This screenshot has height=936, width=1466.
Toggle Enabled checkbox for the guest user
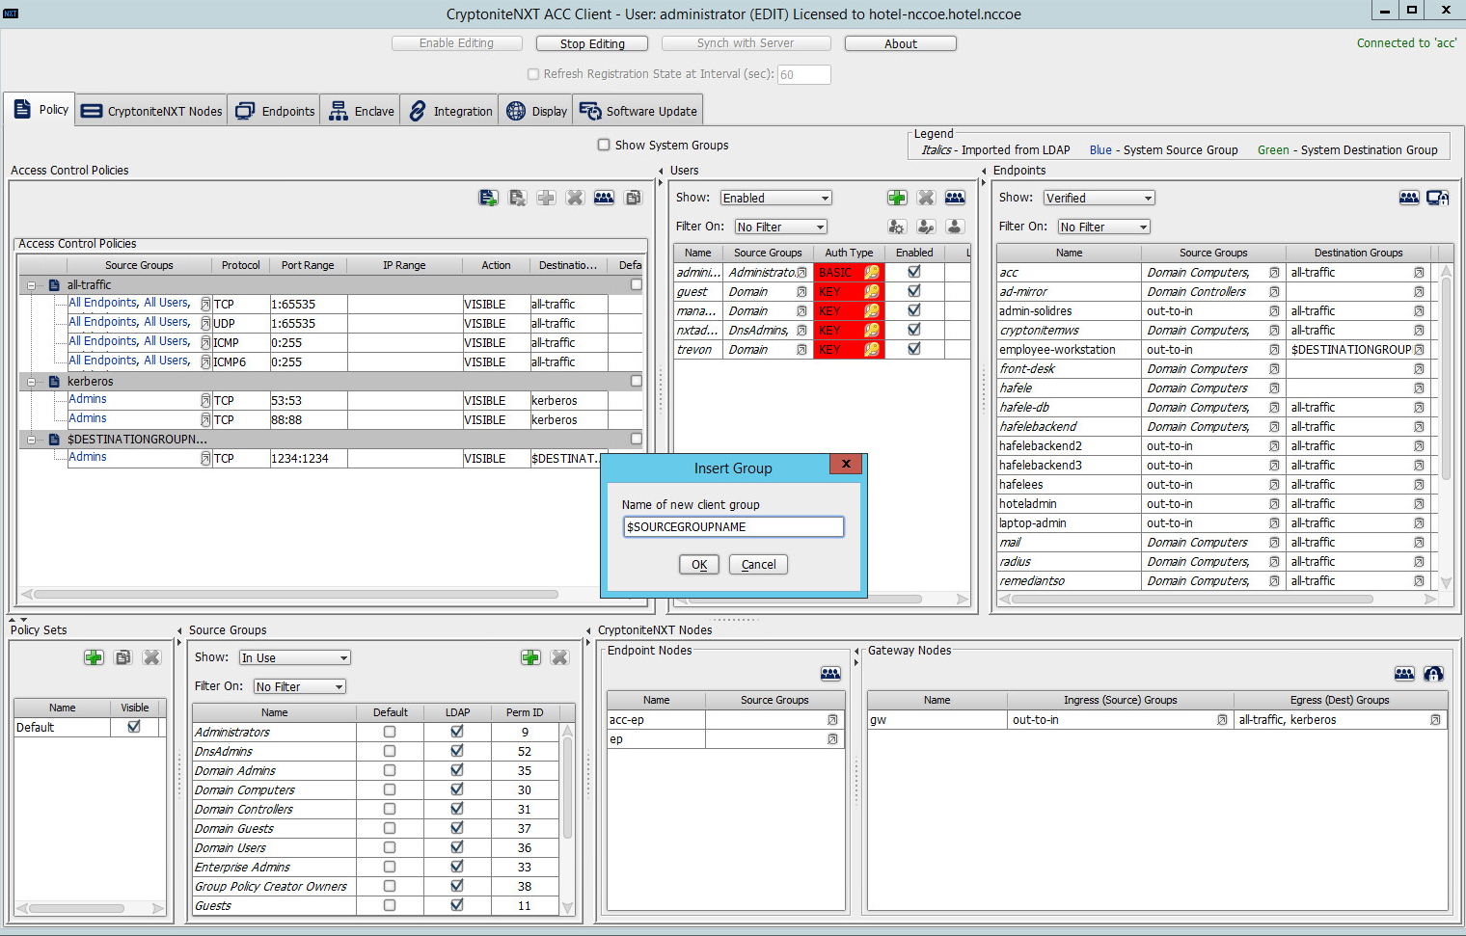(x=914, y=291)
